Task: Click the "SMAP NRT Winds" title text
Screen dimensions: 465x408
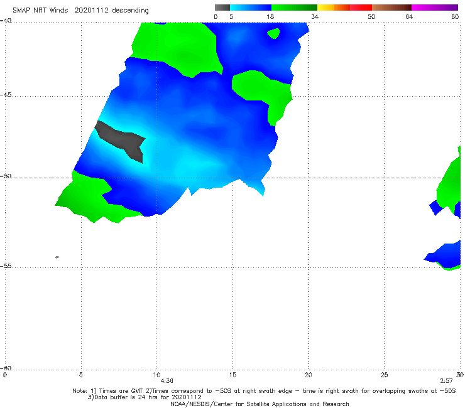Action: pyautogui.click(x=40, y=10)
